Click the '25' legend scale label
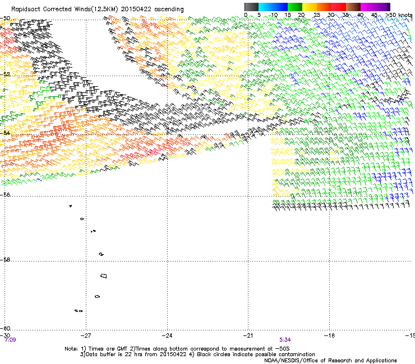The height and width of the screenshot is (364, 415). click(317, 15)
